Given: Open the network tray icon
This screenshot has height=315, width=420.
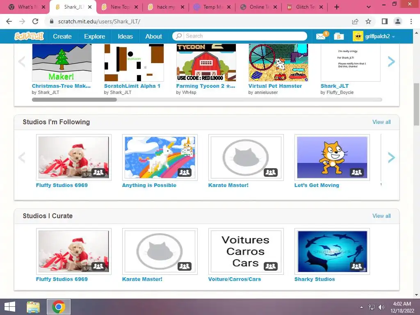Looking at the screenshot, I should (372, 307).
